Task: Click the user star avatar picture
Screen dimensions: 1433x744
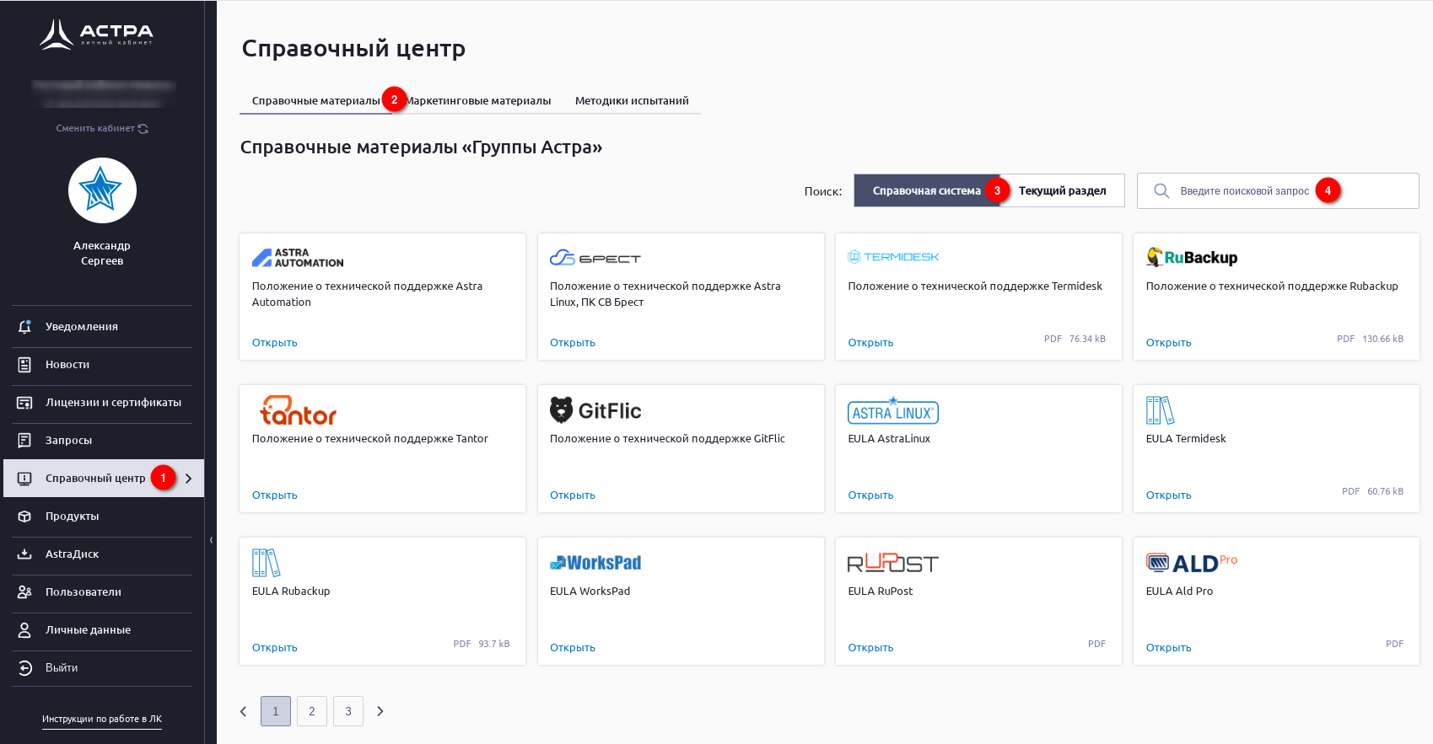Action: (102, 190)
